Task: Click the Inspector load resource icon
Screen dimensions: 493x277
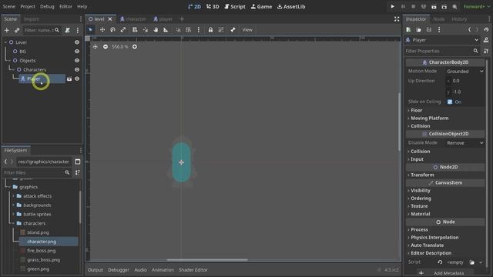Action: (x=418, y=30)
